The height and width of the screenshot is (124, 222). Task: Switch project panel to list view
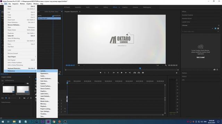2,98
